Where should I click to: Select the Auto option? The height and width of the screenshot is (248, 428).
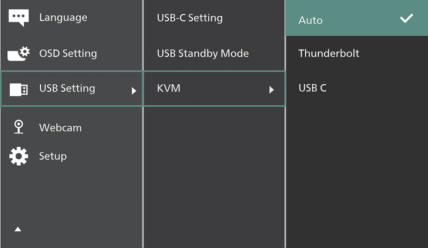click(311, 20)
